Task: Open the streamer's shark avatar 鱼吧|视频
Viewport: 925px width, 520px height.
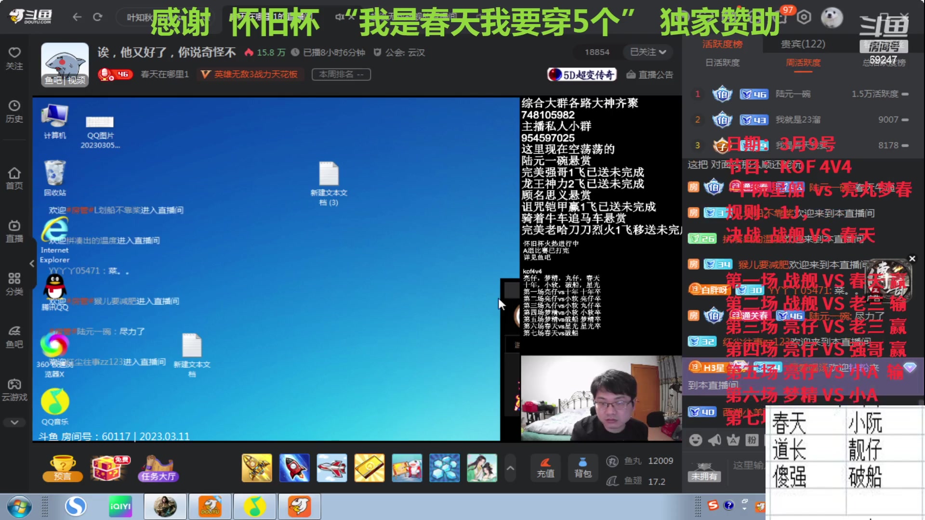Action: click(x=65, y=65)
